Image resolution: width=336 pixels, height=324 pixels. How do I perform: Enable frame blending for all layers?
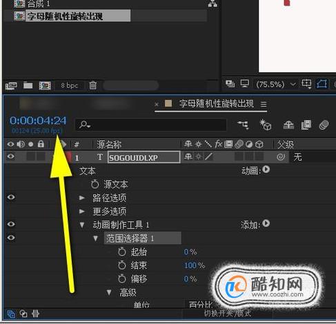click(x=306, y=125)
